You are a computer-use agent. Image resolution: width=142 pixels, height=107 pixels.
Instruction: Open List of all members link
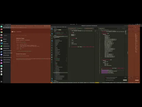[x=24, y=51]
